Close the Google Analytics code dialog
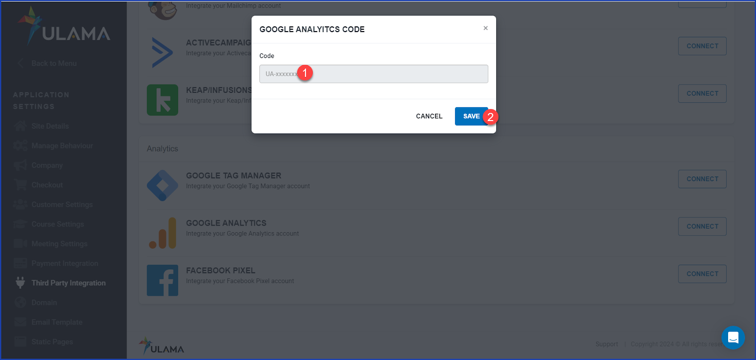Image resolution: width=756 pixels, height=360 pixels. pos(485,28)
